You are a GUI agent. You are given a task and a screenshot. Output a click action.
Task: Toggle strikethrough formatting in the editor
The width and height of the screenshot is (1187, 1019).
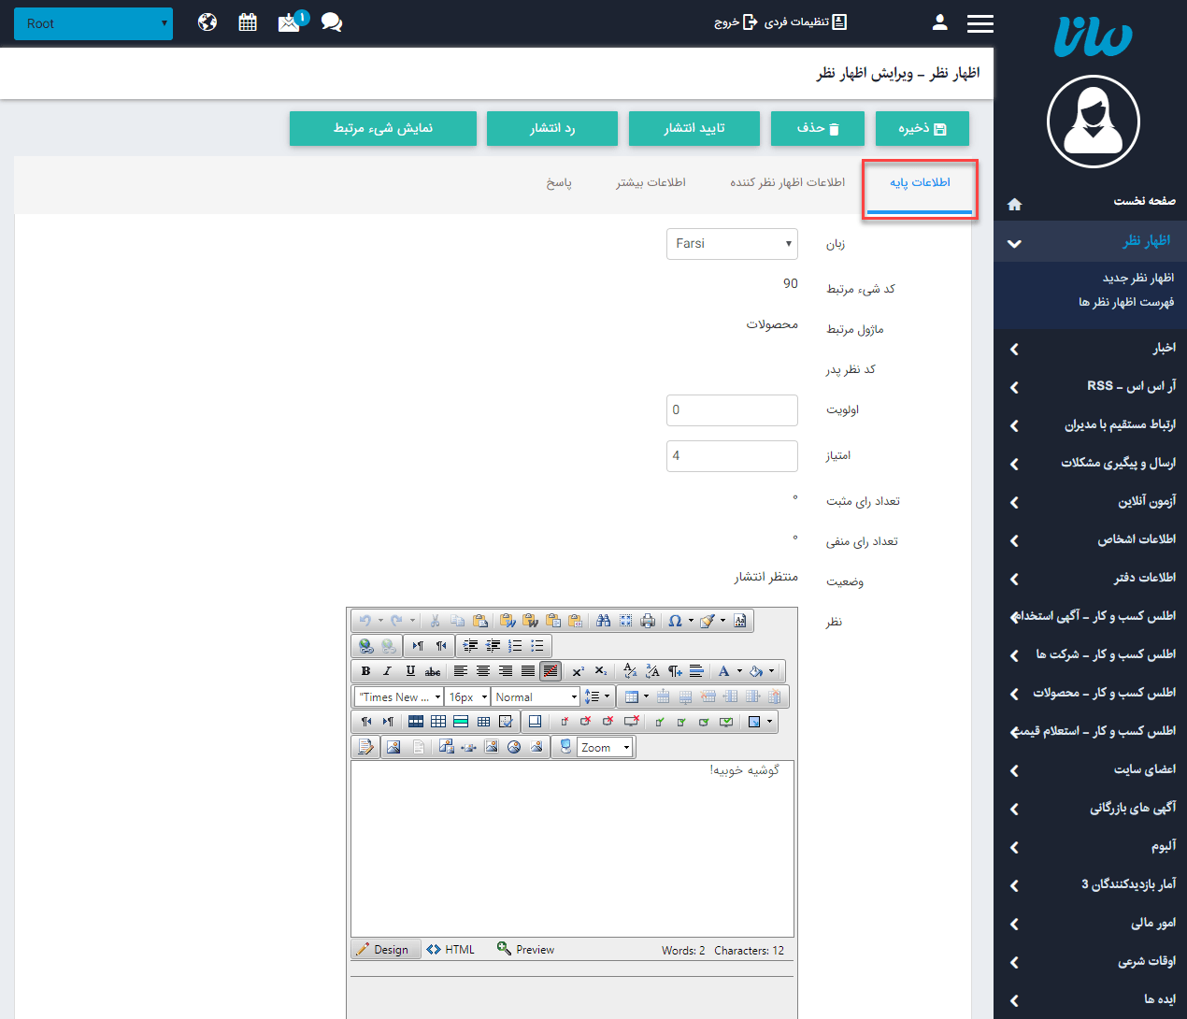pyautogui.click(x=433, y=671)
